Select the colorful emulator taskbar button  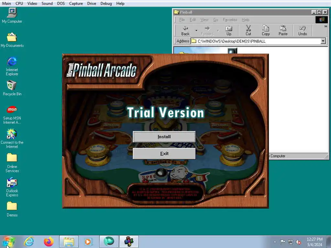click(x=129, y=242)
